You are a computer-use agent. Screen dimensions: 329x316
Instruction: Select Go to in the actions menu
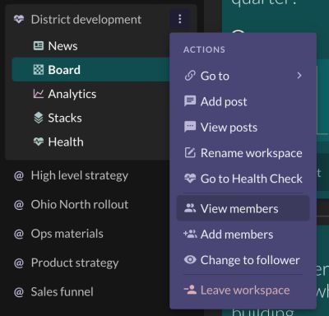pyautogui.click(x=243, y=76)
